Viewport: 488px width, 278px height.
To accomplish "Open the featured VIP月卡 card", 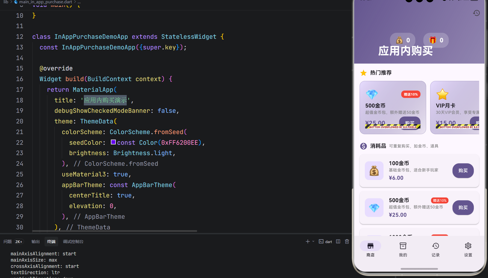I will [x=455, y=107].
